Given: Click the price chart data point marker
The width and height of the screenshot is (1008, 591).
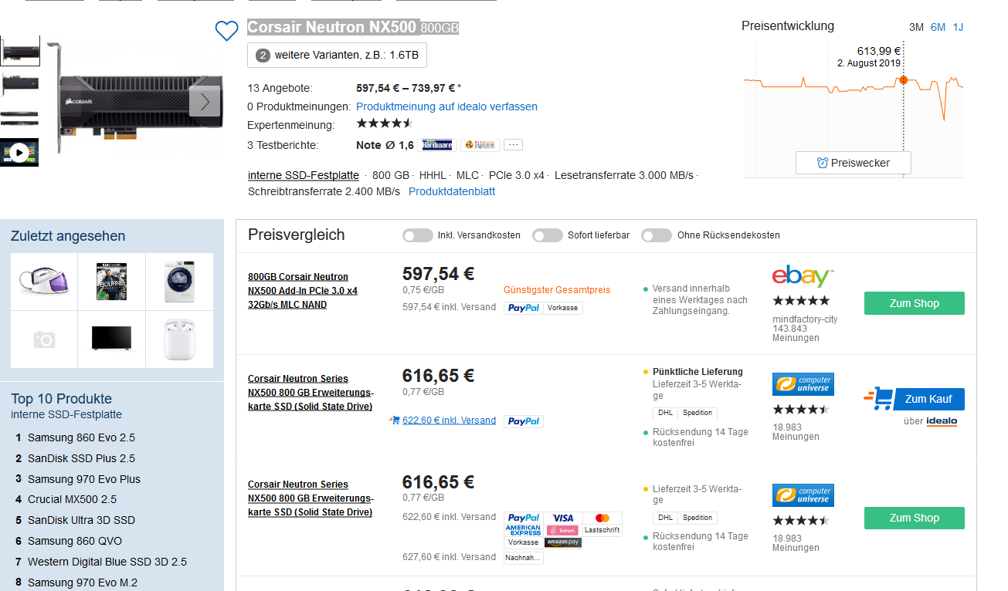Looking at the screenshot, I should click(x=903, y=80).
